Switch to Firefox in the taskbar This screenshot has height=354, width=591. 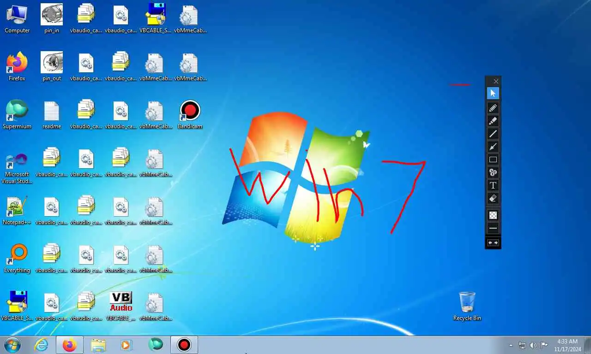(x=70, y=345)
